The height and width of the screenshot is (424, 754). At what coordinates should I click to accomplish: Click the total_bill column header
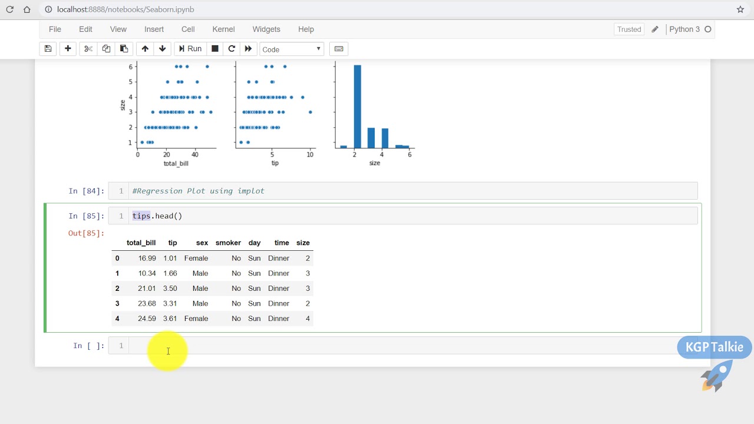141,243
